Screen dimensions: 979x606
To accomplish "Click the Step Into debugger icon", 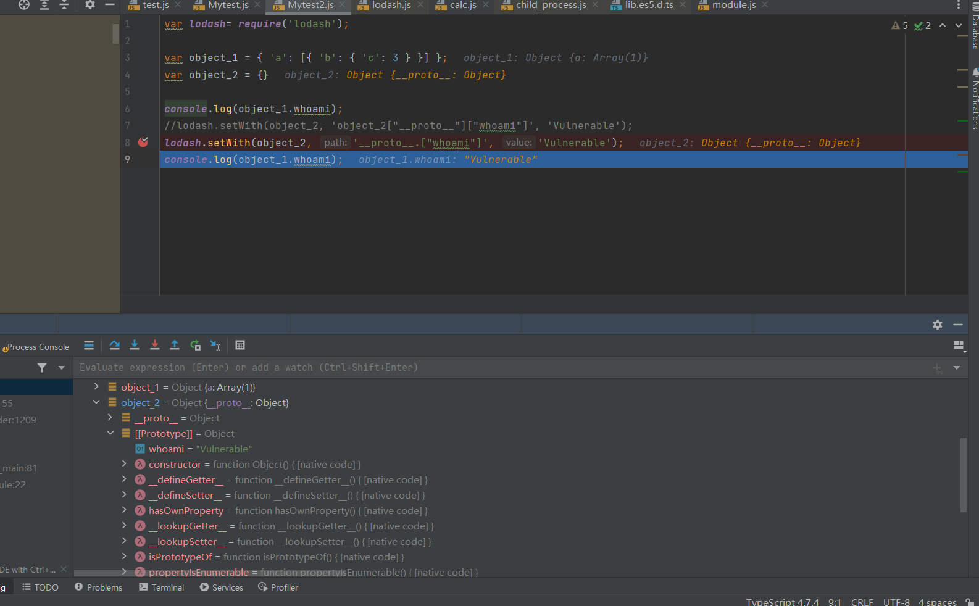I will [135, 346].
